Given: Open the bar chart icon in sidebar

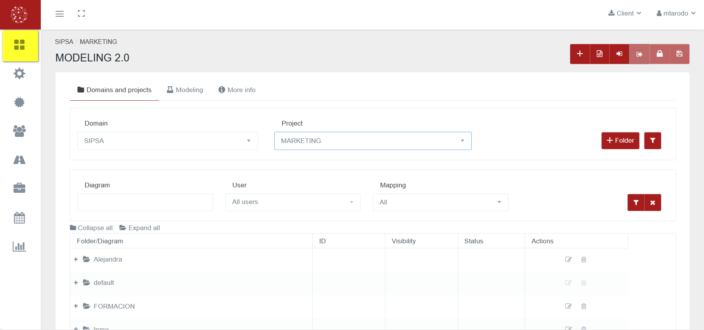Looking at the screenshot, I should click(x=19, y=246).
